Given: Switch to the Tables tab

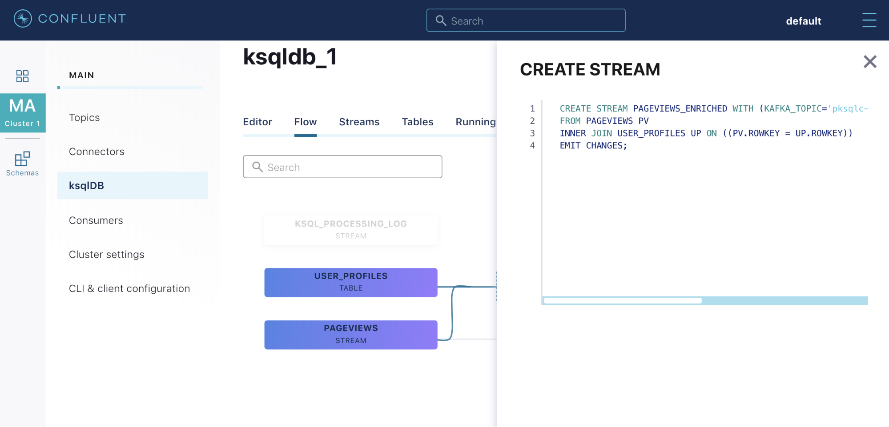Looking at the screenshot, I should [x=418, y=122].
